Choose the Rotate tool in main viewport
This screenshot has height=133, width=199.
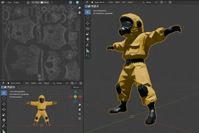(88, 28)
